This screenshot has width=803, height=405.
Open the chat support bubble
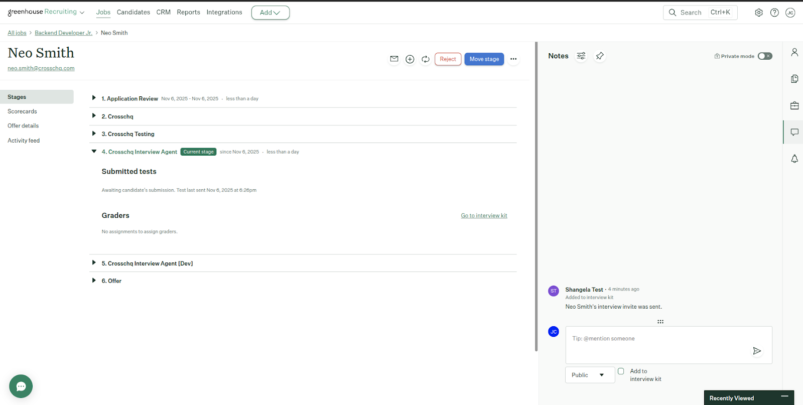click(x=21, y=386)
